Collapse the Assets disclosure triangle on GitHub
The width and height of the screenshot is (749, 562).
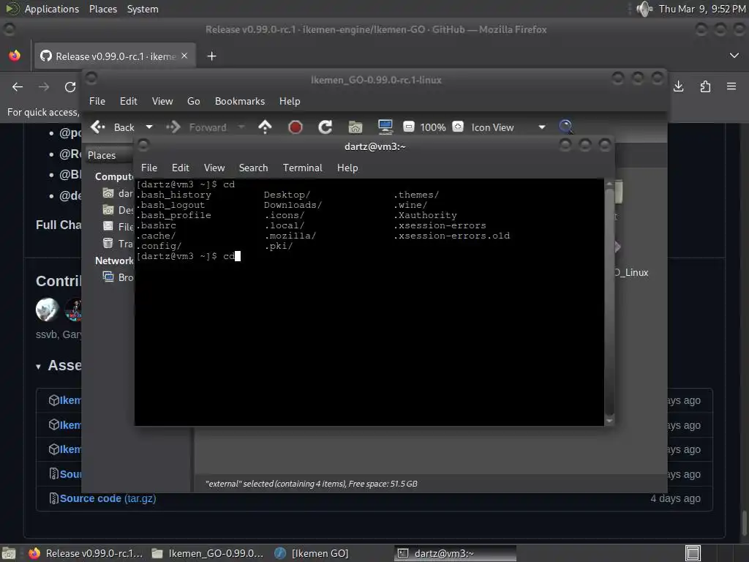[x=38, y=367]
